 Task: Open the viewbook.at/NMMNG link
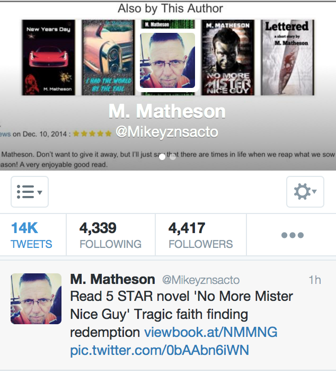coord(211,332)
